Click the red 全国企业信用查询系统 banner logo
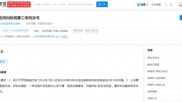Image resolution: width=182 pixels, height=102 pixels. coord(19,4)
